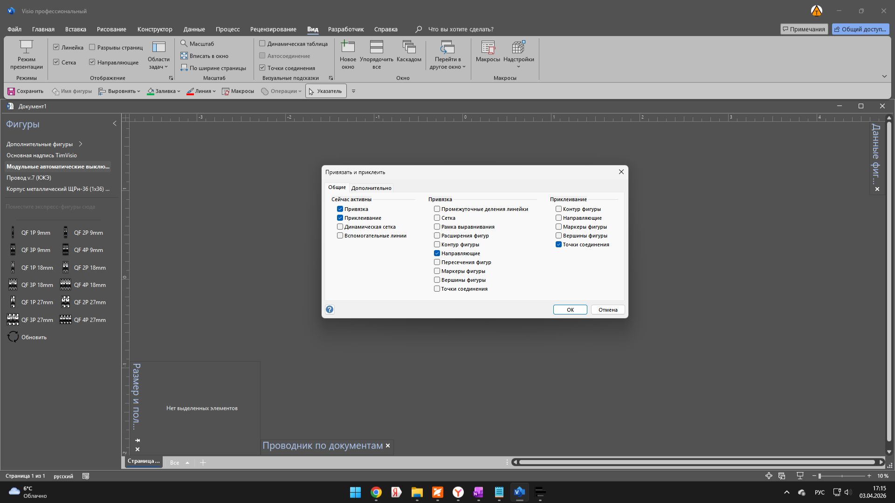895x503 pixels.
Task: Check Сетка under Привязка
Action: (436, 217)
